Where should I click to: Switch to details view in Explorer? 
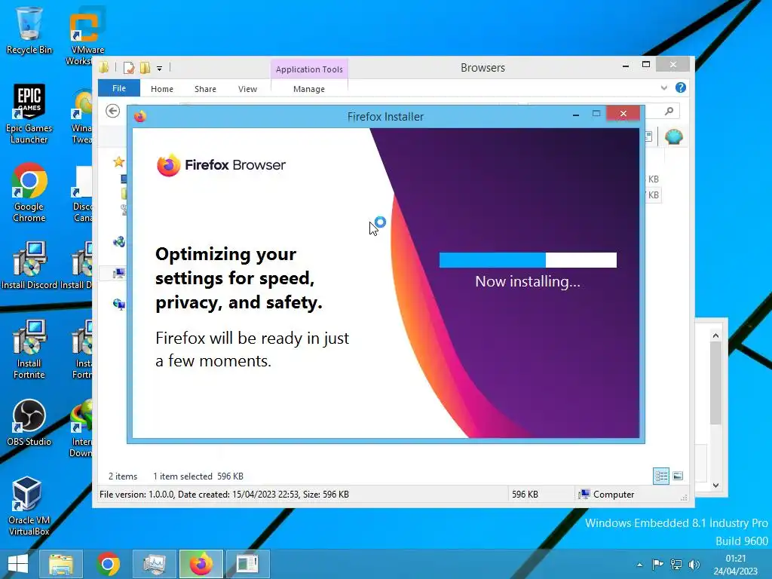tap(661, 476)
